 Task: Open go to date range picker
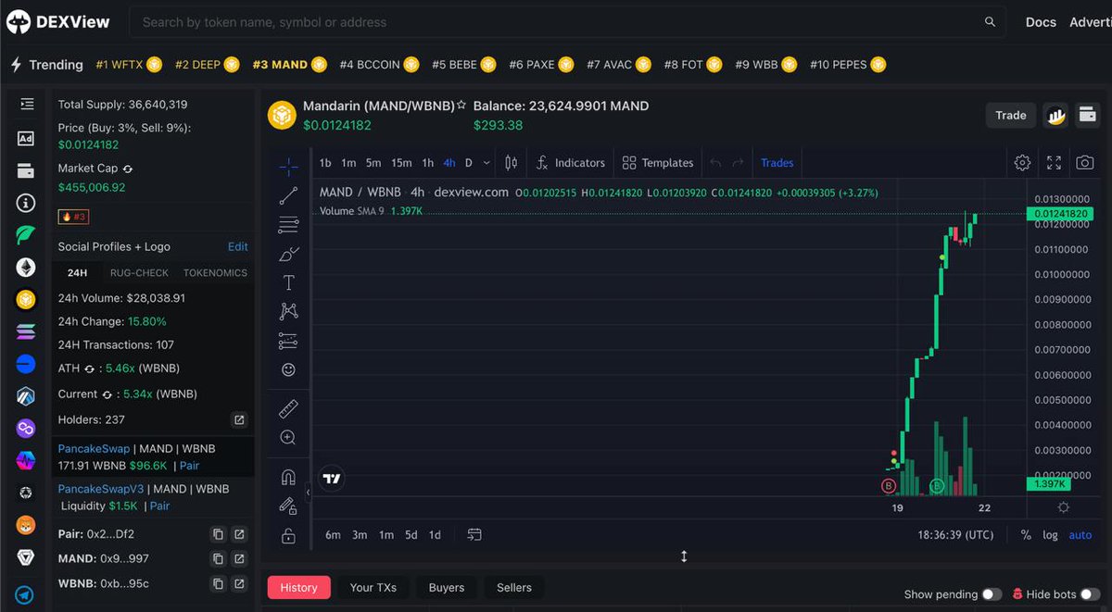pos(474,534)
